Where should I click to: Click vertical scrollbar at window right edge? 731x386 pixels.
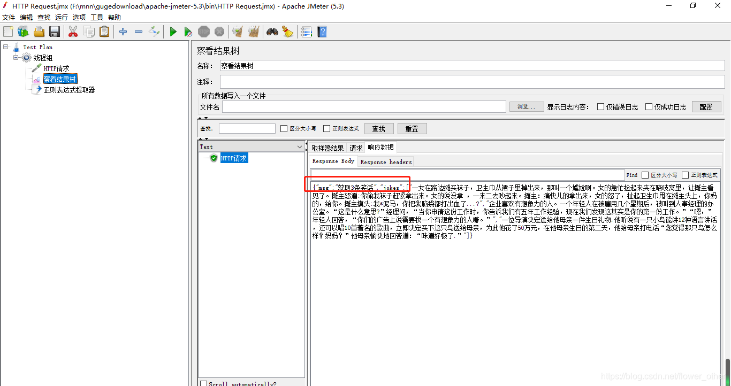coord(728,372)
